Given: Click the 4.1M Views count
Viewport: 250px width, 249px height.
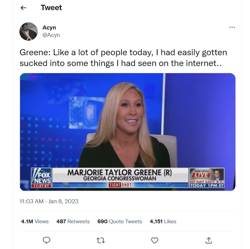Looking at the screenshot, I should click(35, 222).
